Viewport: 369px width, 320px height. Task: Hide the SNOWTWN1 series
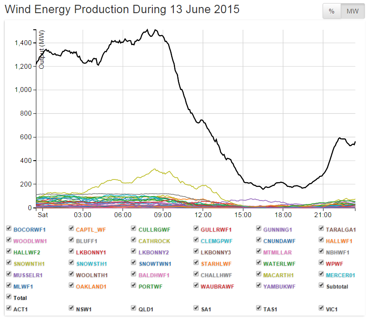point(134,263)
